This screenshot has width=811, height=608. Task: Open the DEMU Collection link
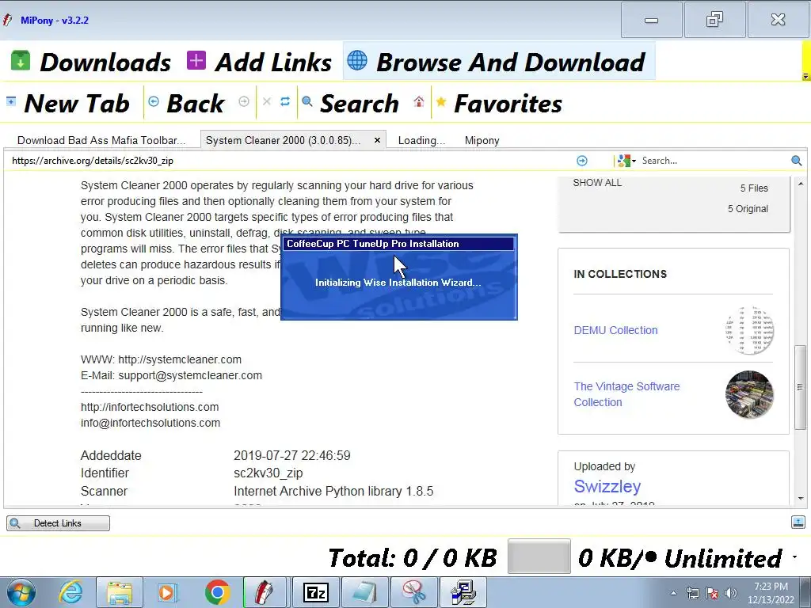click(615, 330)
